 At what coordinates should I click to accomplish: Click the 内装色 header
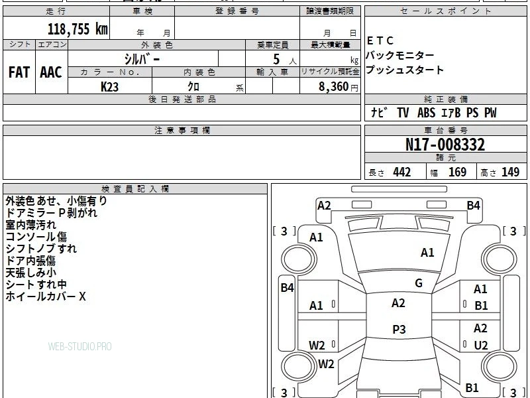coord(199,72)
